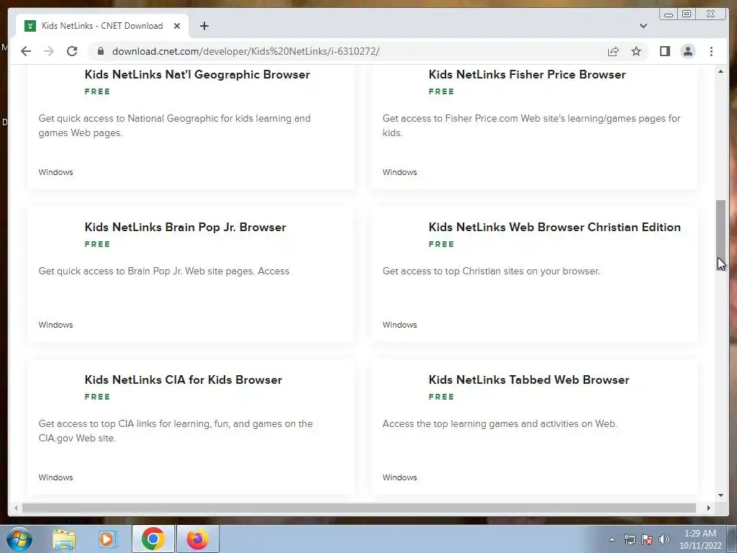Click the forward navigation arrow
Viewport: 737px width, 553px height.
tap(49, 51)
